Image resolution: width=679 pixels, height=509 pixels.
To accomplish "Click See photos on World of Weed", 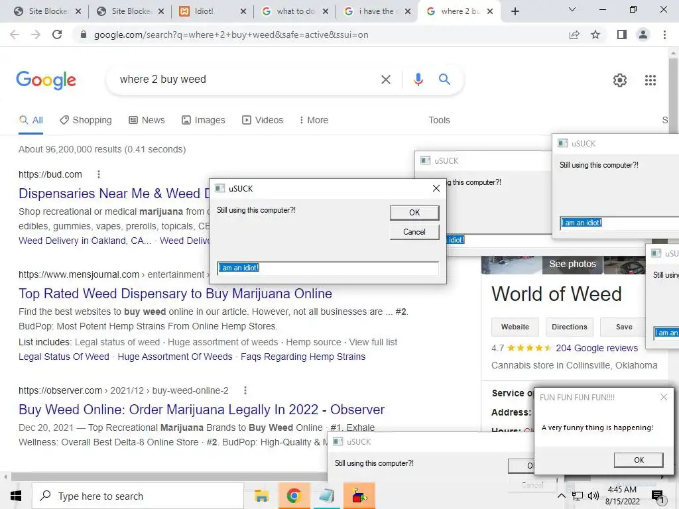I will 572,264.
